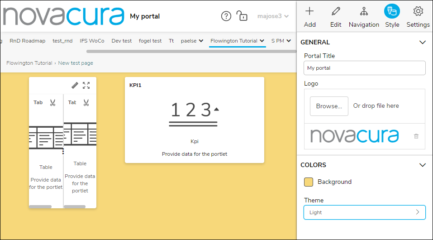Click Flowington Tutorial breadcrumb link
This screenshot has width=433, height=240.
tap(29, 63)
